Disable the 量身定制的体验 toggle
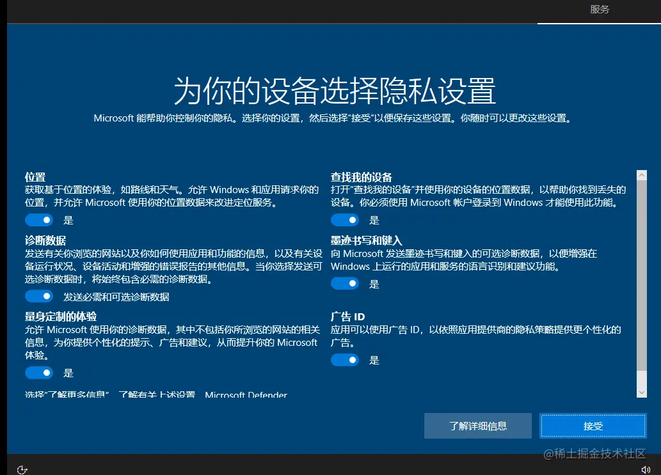 38,373
